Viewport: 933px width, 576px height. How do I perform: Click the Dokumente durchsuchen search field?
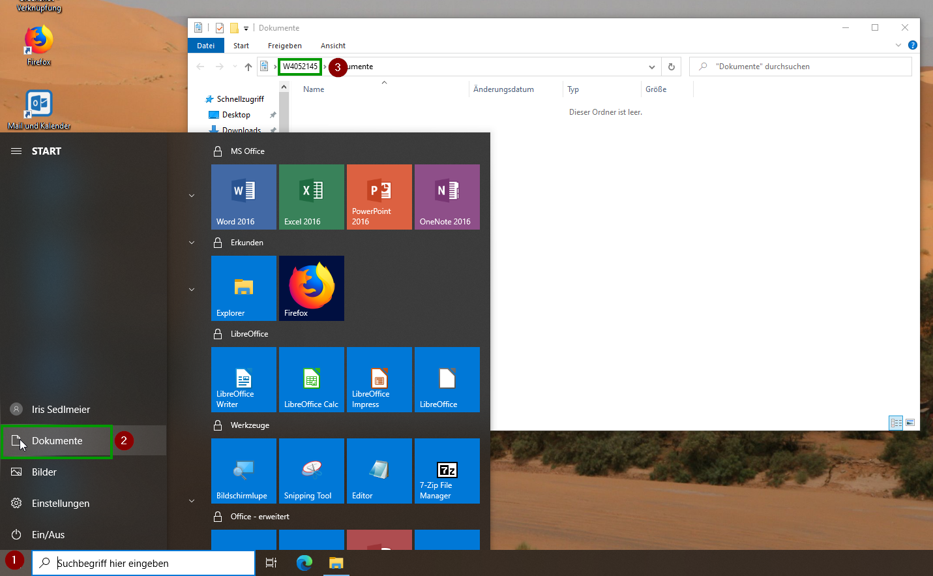tap(801, 67)
